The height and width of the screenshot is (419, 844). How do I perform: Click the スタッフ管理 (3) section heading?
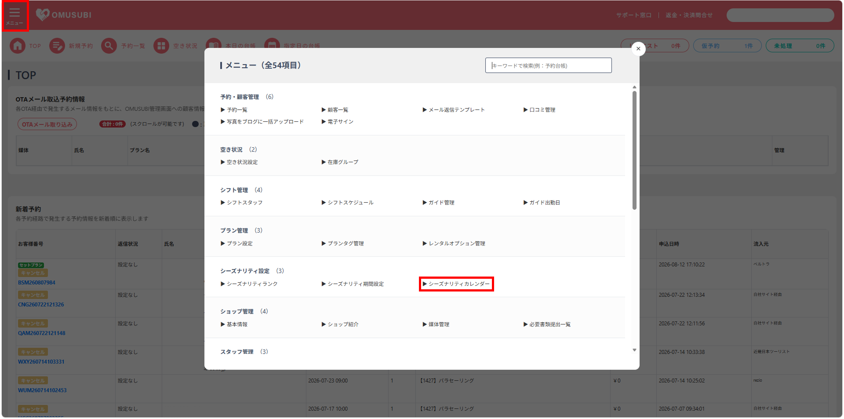pos(244,352)
